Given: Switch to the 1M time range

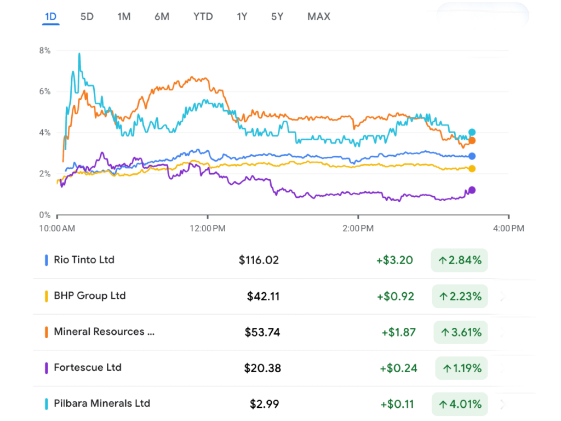Looking at the screenshot, I should 124,16.
